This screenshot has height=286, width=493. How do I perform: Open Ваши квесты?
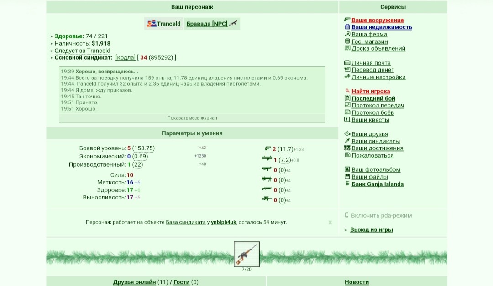(370, 120)
